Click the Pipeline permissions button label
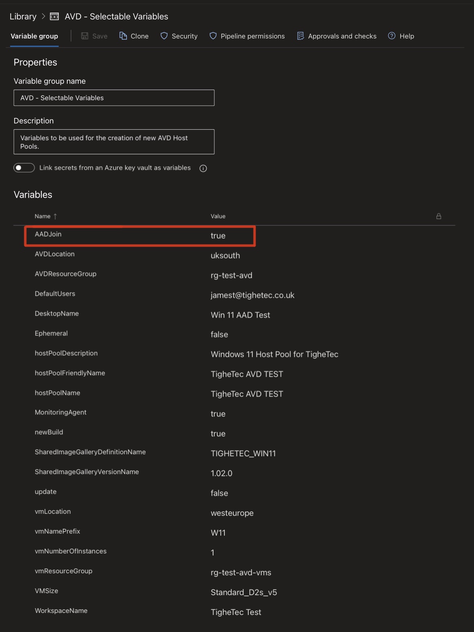 252,36
